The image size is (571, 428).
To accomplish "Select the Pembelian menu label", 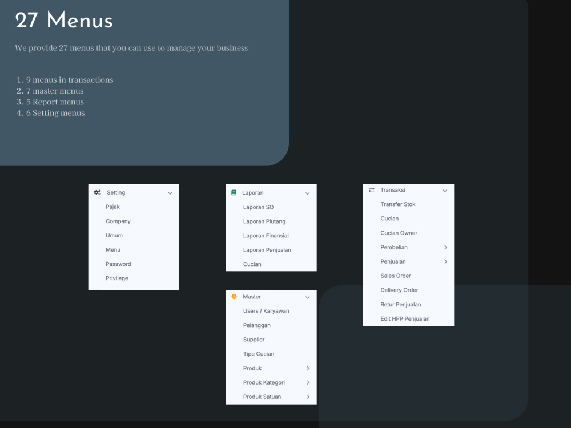I will coord(393,247).
